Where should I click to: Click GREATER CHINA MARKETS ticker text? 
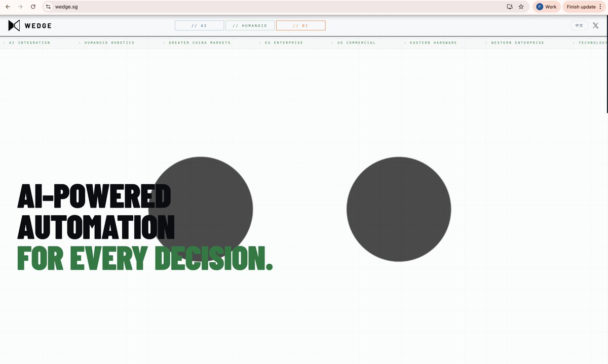pos(200,43)
